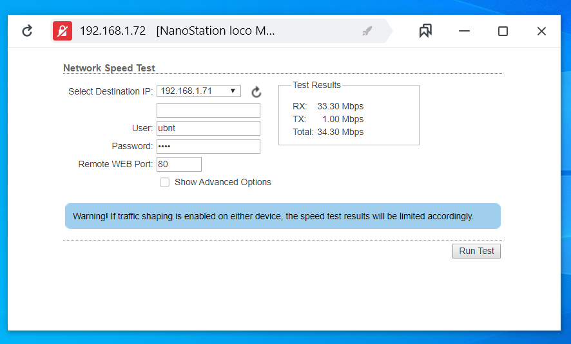This screenshot has width=571, height=344.
Task: Click the Remote WEB Port field
Action: [x=179, y=164]
